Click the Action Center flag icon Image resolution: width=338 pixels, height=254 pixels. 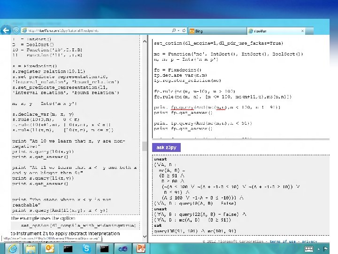(326, 249)
